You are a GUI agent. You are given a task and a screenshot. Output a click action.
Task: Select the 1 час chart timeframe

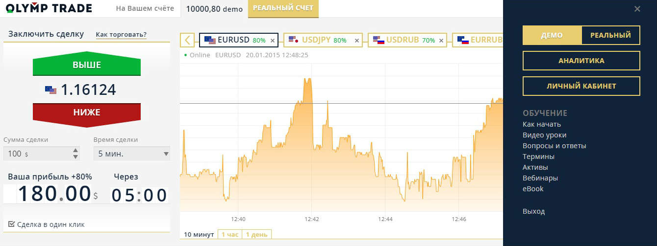pyautogui.click(x=229, y=235)
